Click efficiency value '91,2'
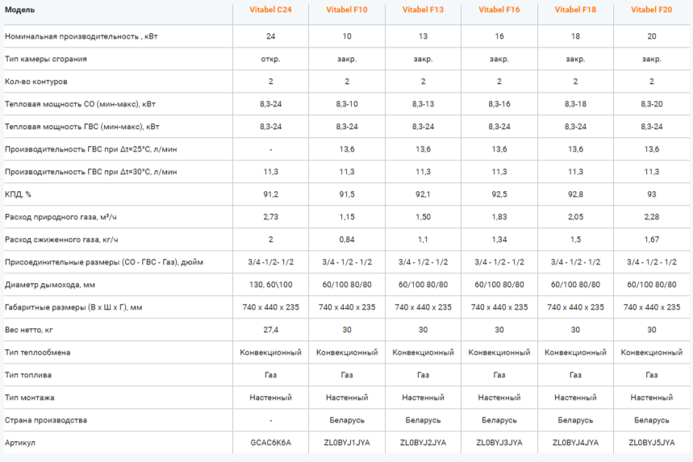 point(270,194)
